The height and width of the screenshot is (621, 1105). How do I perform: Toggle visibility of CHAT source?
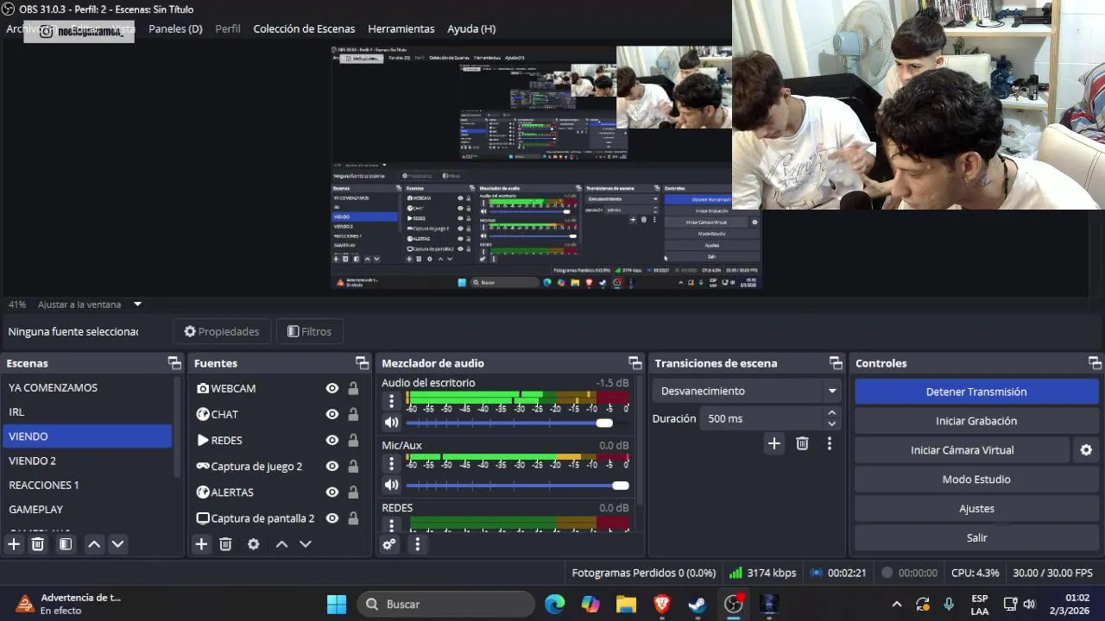point(331,414)
